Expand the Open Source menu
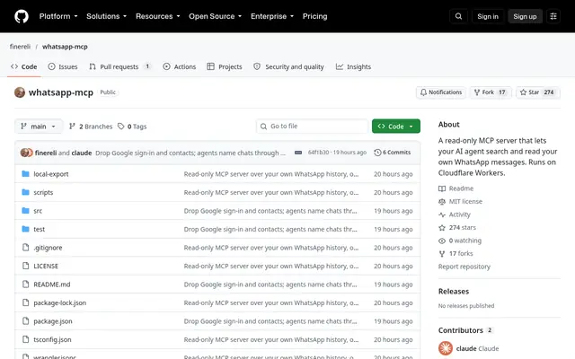Viewport: 575px width, 359px height. (x=216, y=16)
